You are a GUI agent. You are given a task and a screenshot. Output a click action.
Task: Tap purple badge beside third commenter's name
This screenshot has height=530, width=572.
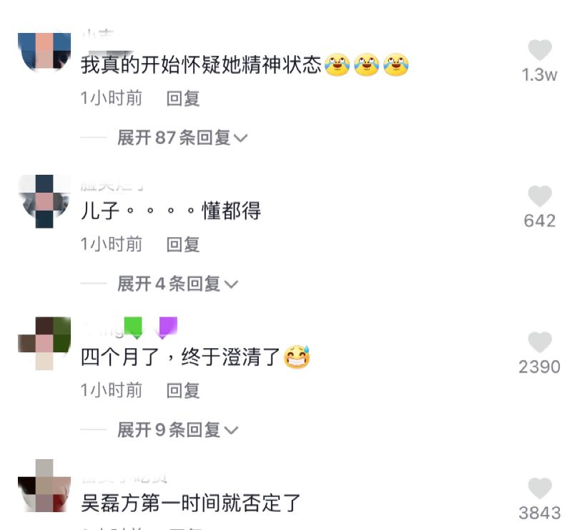[168, 327]
